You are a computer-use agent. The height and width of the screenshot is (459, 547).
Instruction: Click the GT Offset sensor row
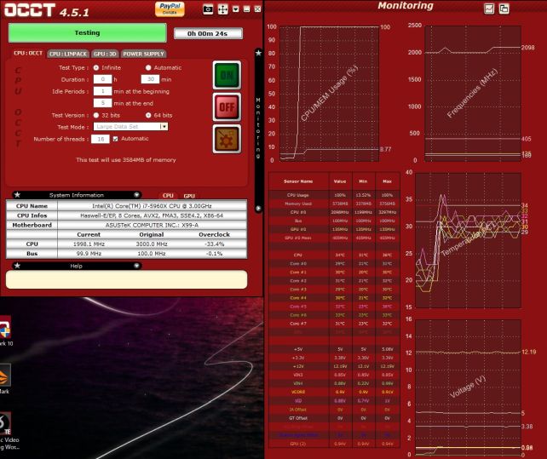coord(334,418)
